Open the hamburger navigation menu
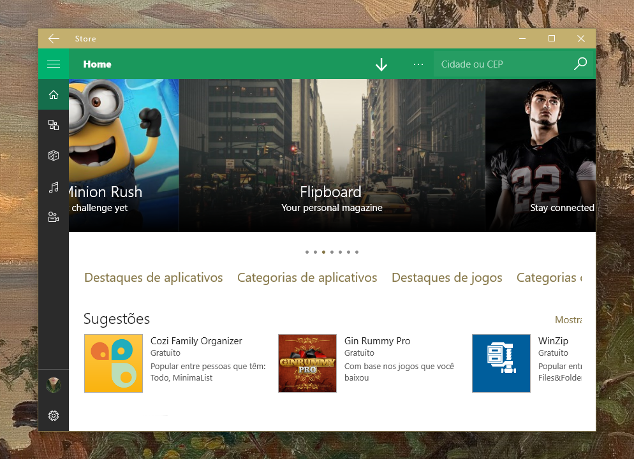 coord(54,64)
